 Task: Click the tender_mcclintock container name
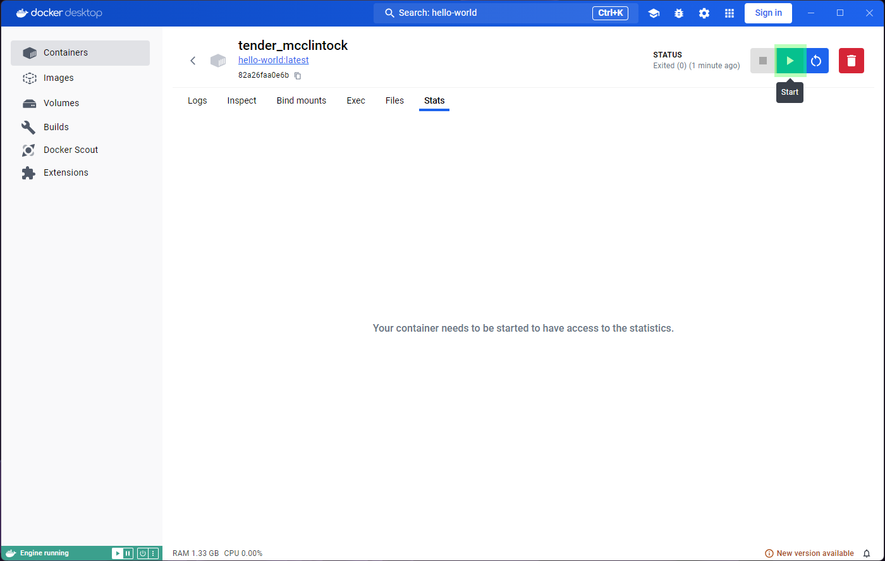tap(293, 45)
